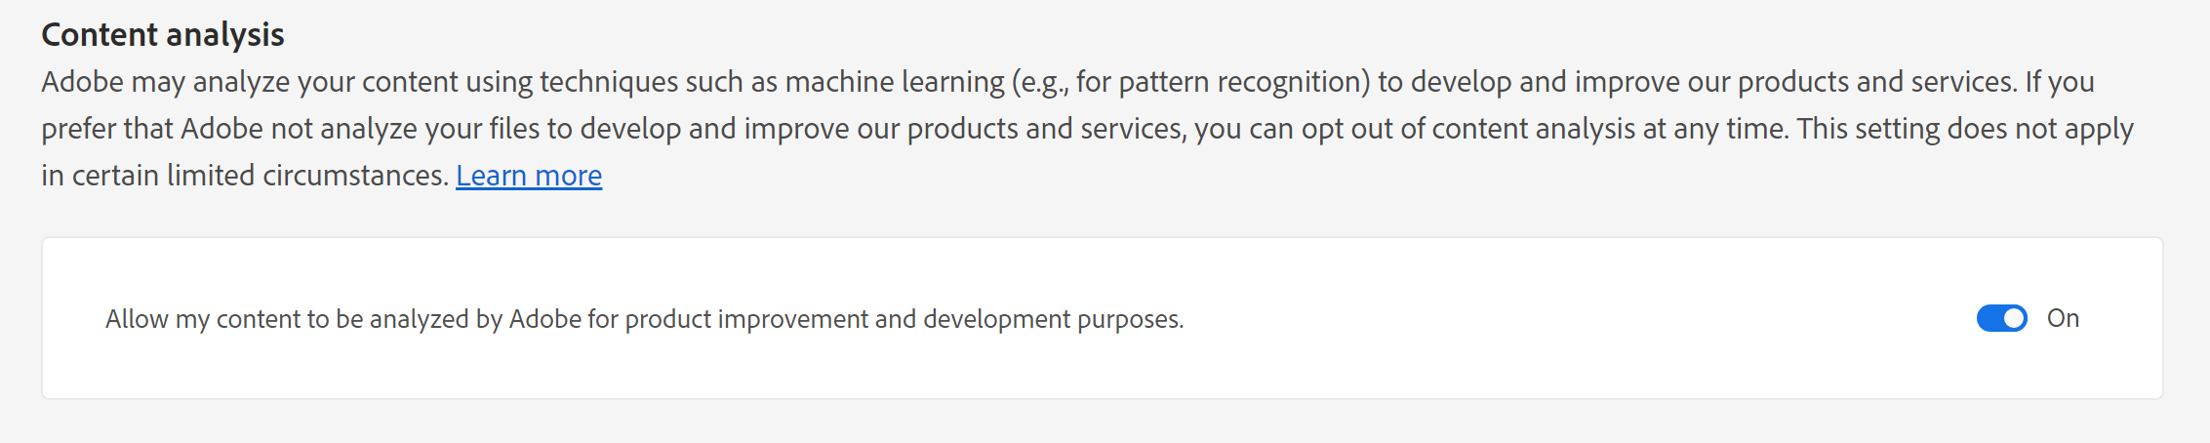
Task: Click the Content analysis heading
Action: pyautogui.click(x=163, y=35)
